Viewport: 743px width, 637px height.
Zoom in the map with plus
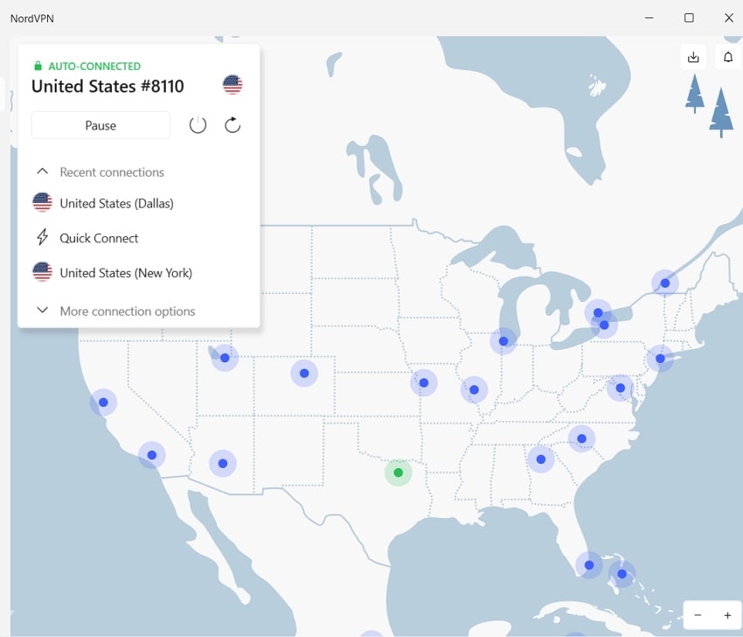click(x=727, y=615)
